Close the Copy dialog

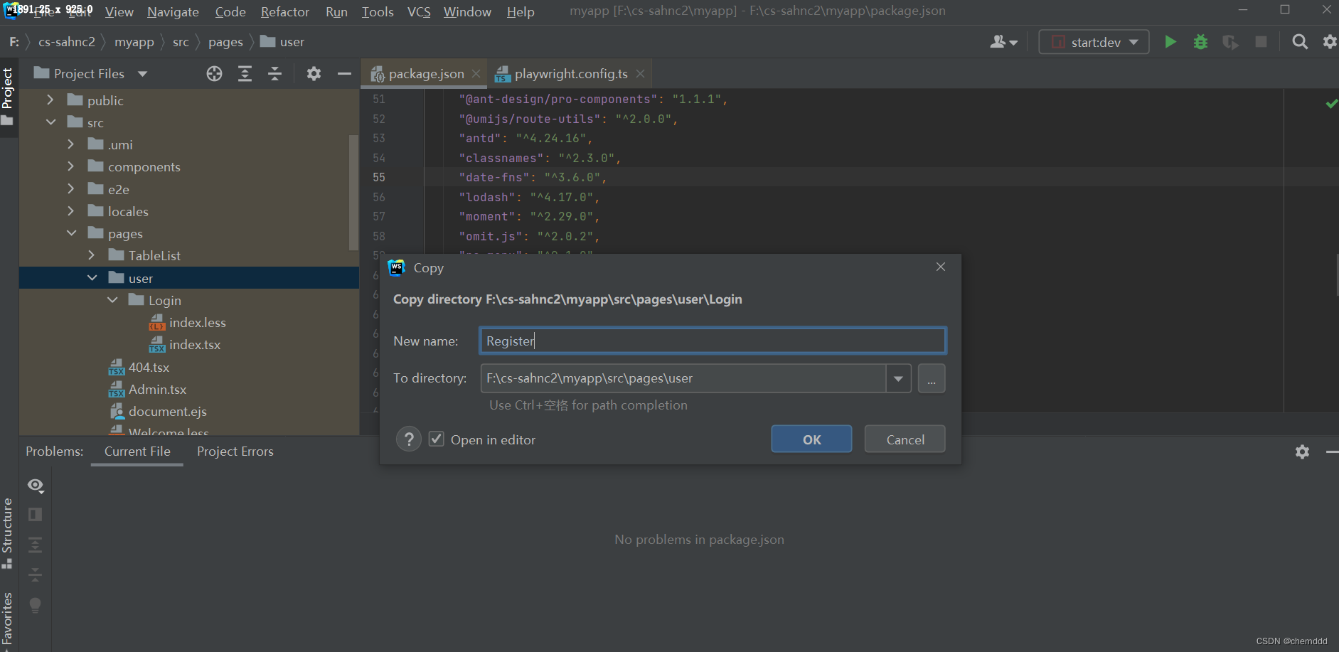coord(941,267)
